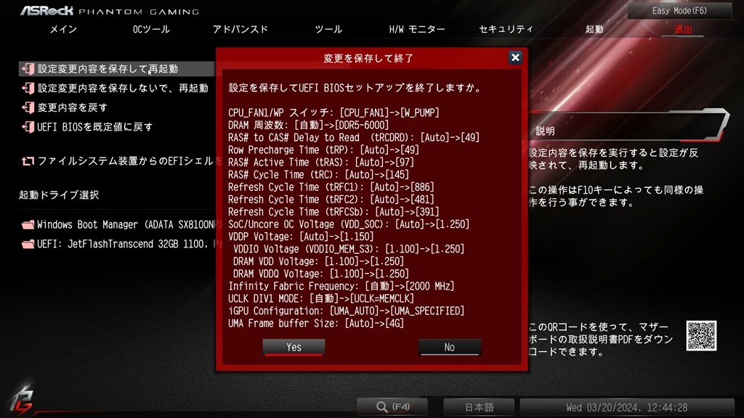Click the 起動ドライブ選択 heading
Screen dimensions: 744x418
point(59,194)
